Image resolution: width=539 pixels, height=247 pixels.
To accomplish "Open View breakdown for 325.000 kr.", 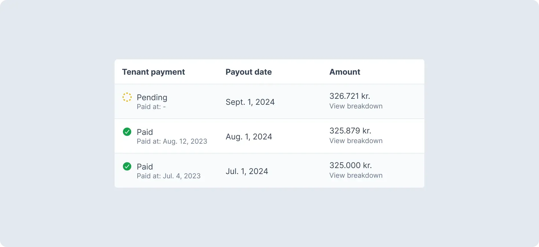I will (356, 175).
